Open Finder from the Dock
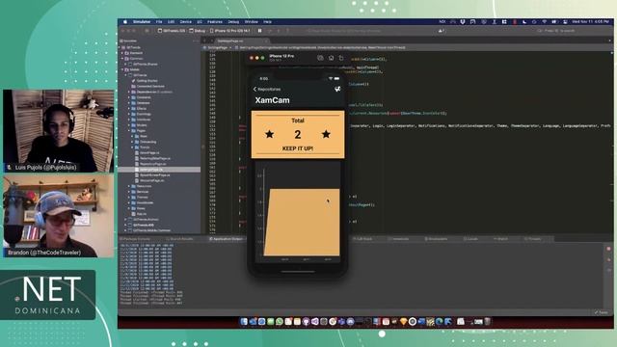 coord(244,322)
